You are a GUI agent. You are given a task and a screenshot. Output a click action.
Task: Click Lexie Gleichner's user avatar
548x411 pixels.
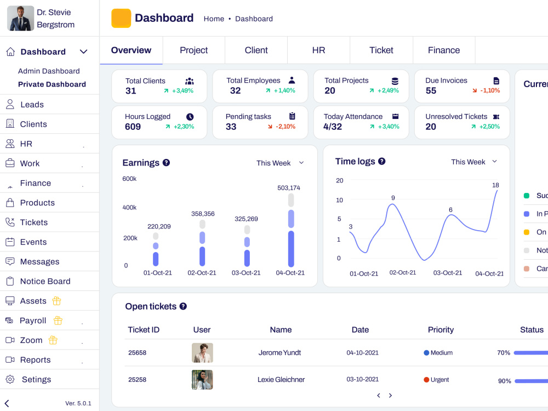[202, 380]
